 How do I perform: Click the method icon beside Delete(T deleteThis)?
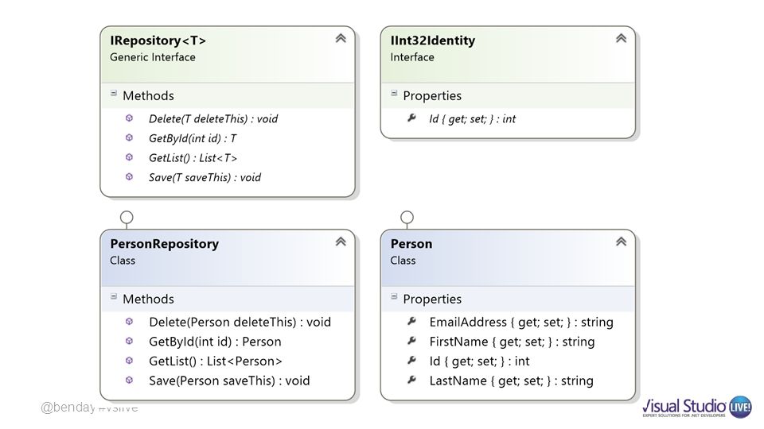(x=129, y=118)
